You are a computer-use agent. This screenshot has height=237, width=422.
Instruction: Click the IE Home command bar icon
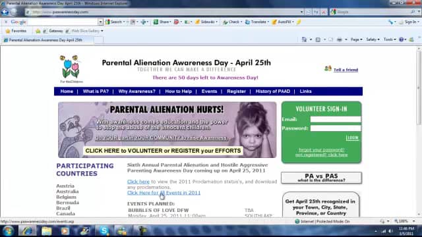tap(304, 39)
